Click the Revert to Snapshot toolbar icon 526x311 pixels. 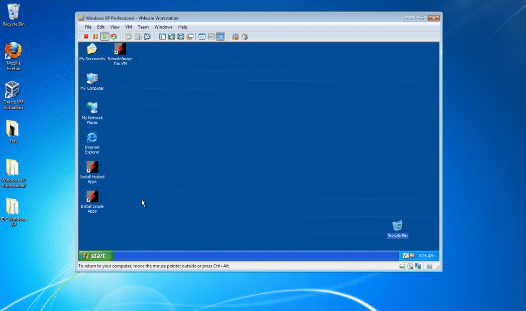138,37
